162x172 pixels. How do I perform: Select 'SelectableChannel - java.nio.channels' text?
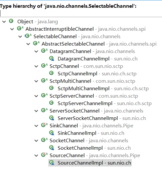tap(77, 37)
